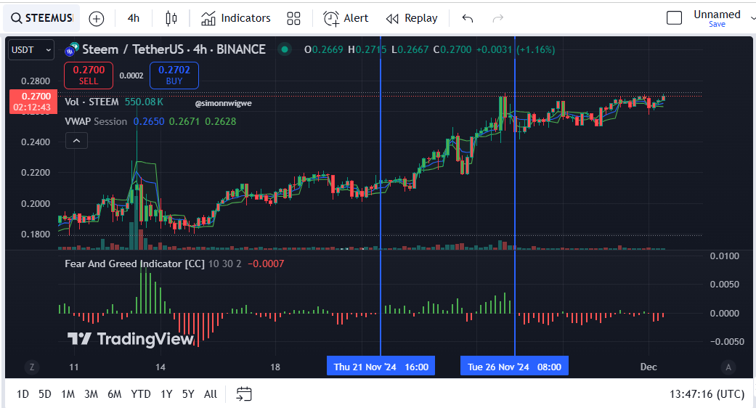Image resolution: width=756 pixels, height=408 pixels.
Task: Select Fear And Greed Indicator legend
Action: (x=134, y=264)
